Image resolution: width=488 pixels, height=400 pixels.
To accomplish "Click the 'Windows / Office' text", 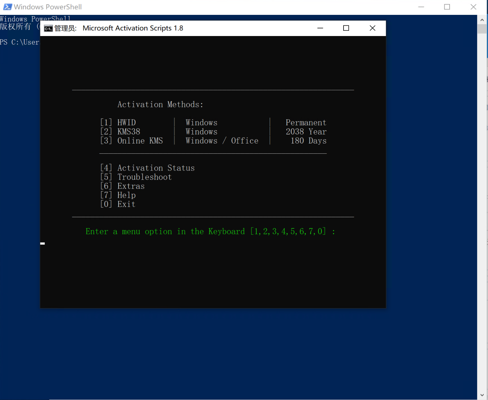I will [x=222, y=141].
